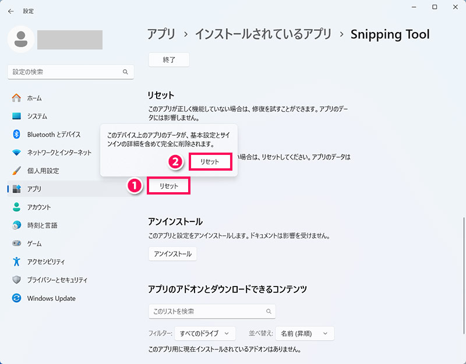466x364 pixels.
Task: Click the 終了 button
Action: click(x=169, y=60)
